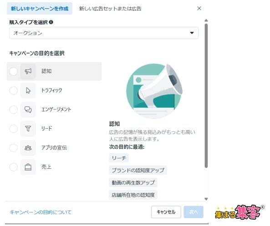Close the campaign creation dialog
The width and height of the screenshot is (270, 226).
199,8
